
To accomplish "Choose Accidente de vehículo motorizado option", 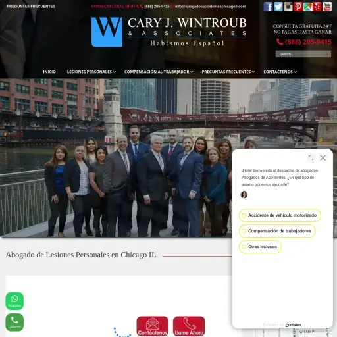I will click(280, 215).
